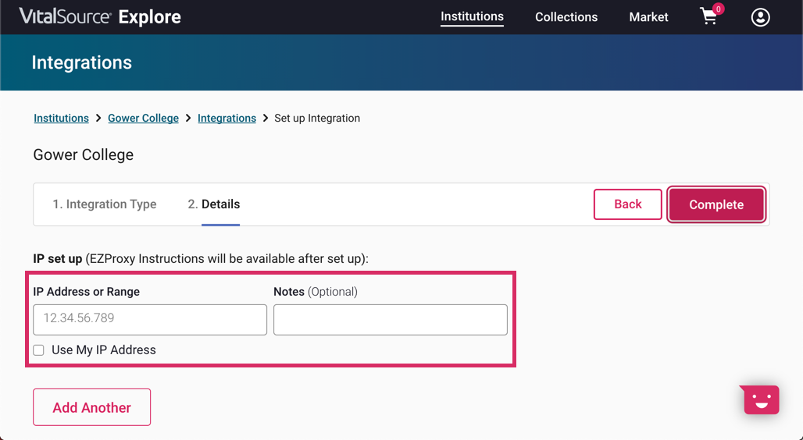Follow the Integrations breadcrumb link
Viewport: 803px width, 440px height.
tap(227, 119)
